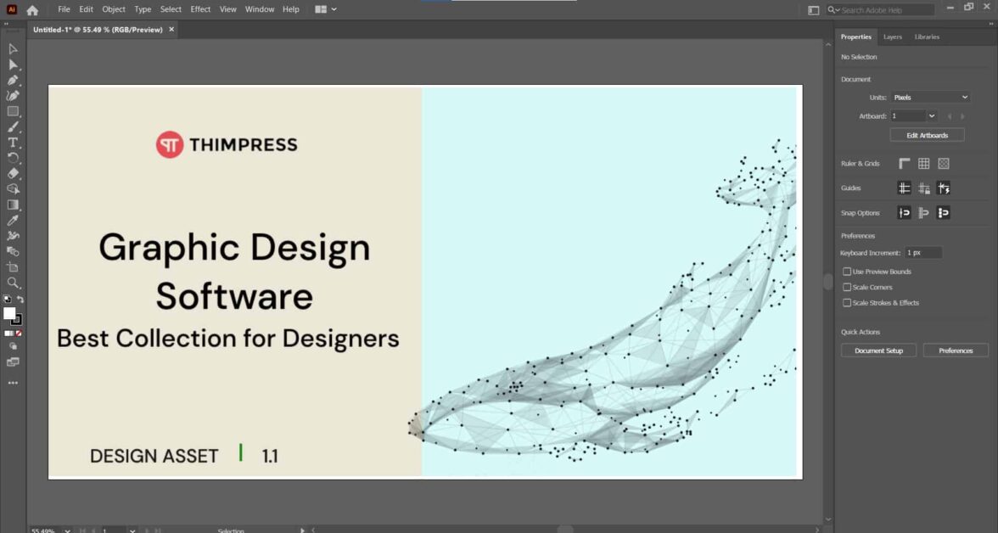The width and height of the screenshot is (998, 533).
Task: Open Document Setup under Quick Actions
Action: coord(878,350)
